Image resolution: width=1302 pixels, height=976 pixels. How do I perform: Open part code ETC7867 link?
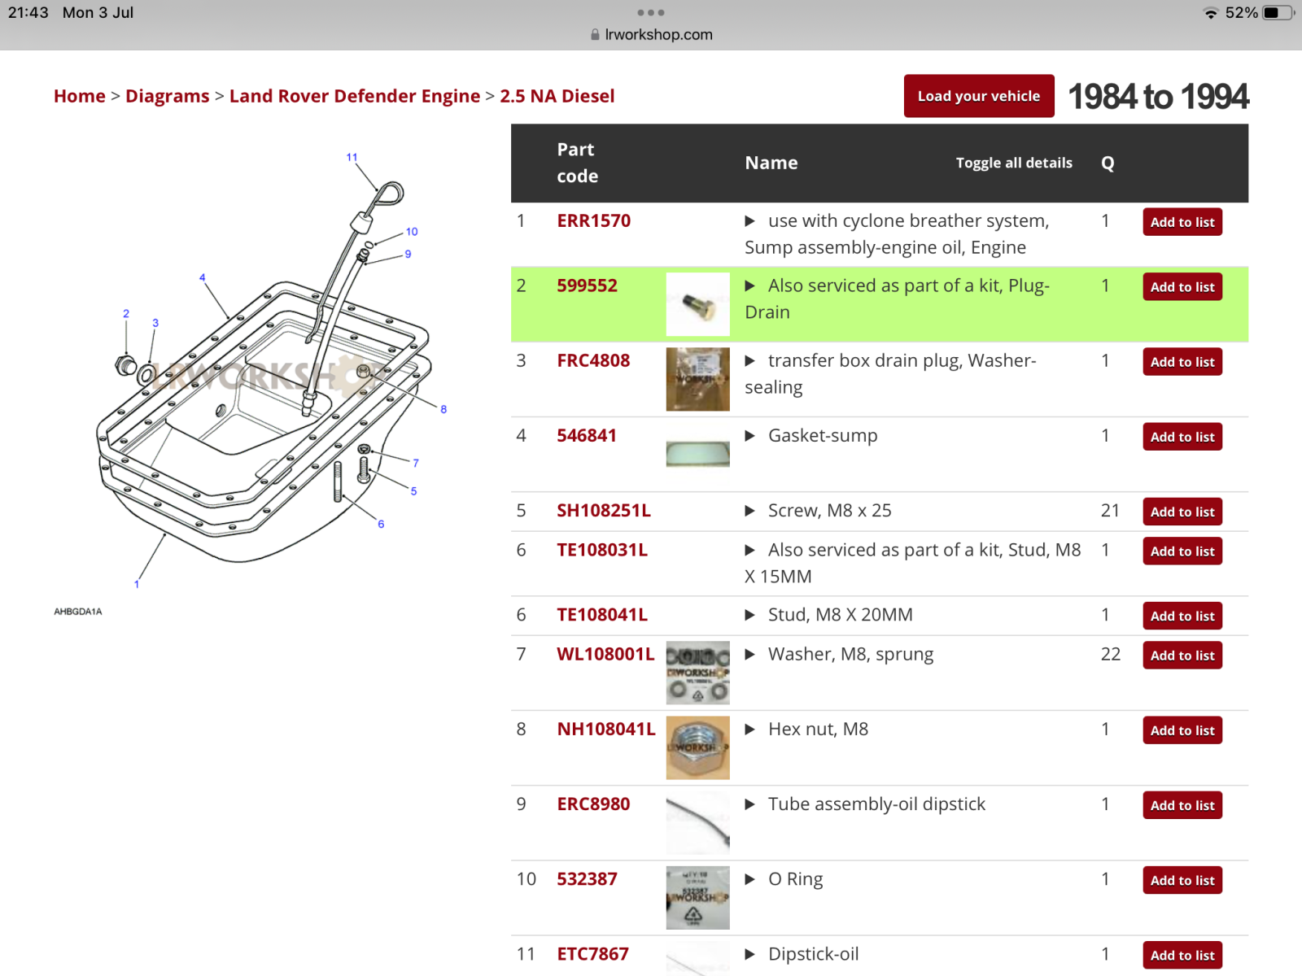point(593,953)
